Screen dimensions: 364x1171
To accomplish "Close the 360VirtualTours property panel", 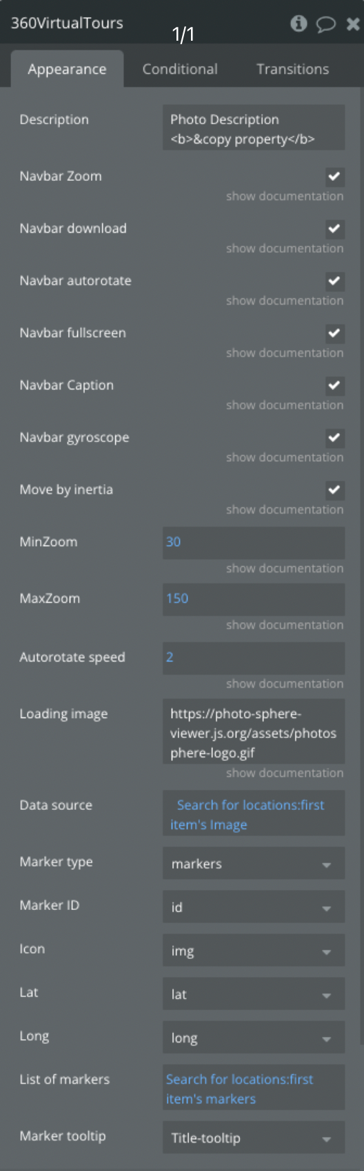I will (x=353, y=24).
